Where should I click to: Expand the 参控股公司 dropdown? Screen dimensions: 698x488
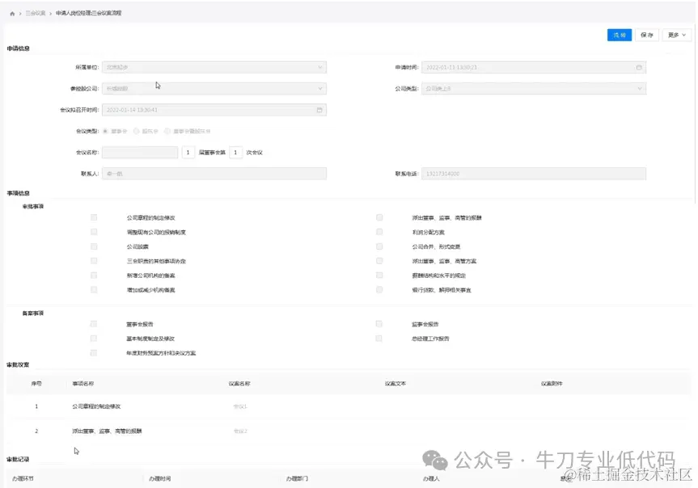pos(214,89)
